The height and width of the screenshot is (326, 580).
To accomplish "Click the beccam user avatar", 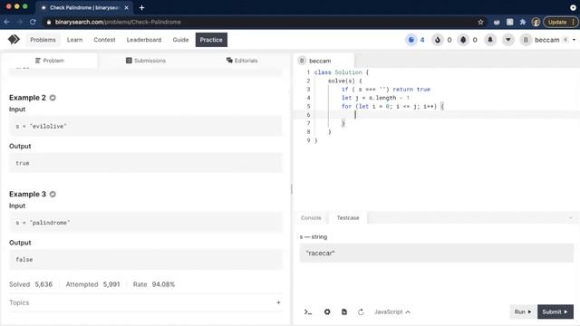I will coord(526,40).
